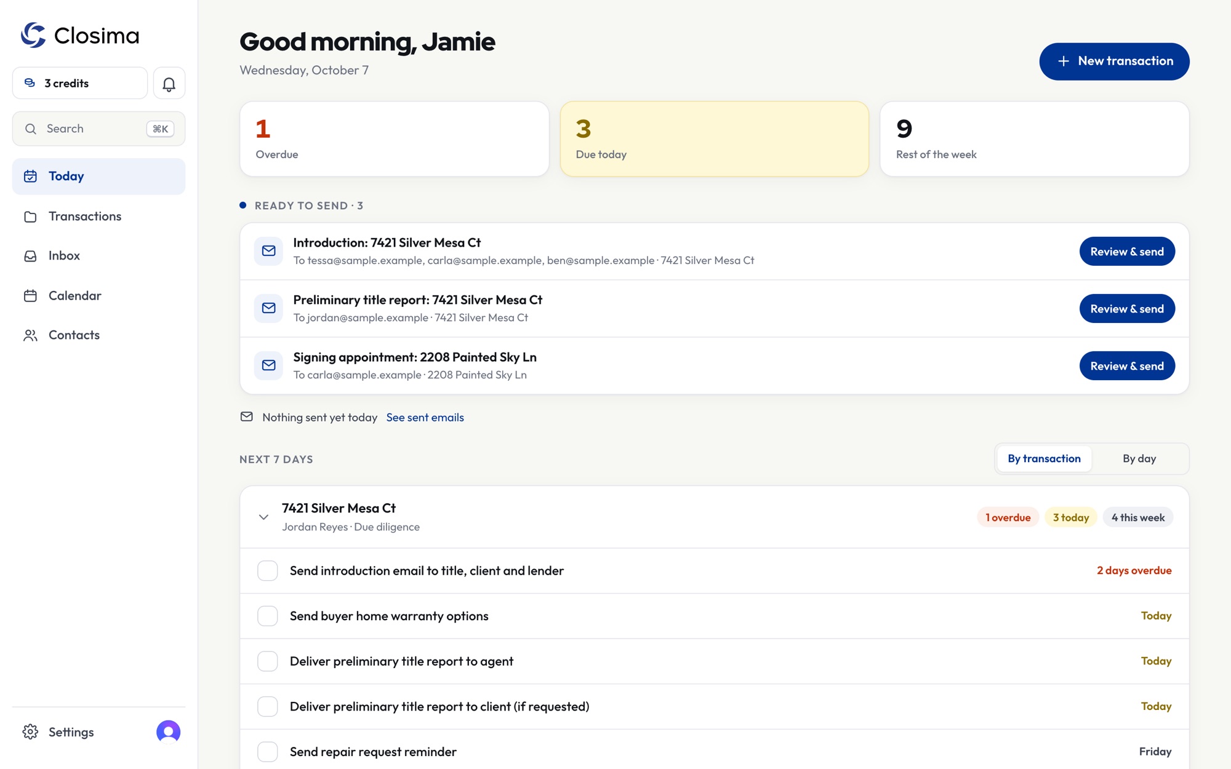
Task: Open the Calendar page
Action: [98, 296]
